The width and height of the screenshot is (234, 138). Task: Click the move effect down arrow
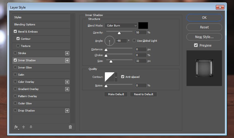coord(31,127)
